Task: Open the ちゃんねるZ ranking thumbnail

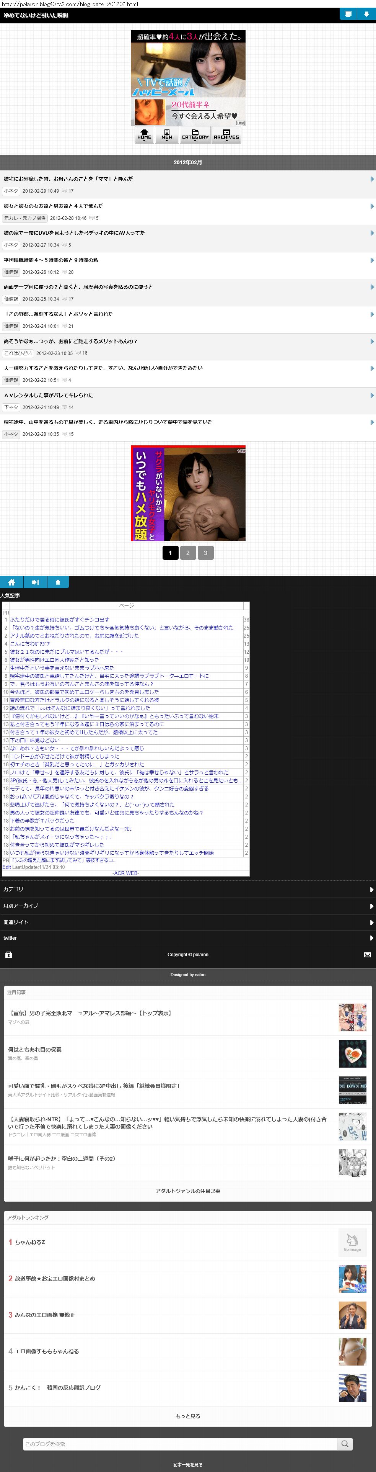Action: [352, 1242]
